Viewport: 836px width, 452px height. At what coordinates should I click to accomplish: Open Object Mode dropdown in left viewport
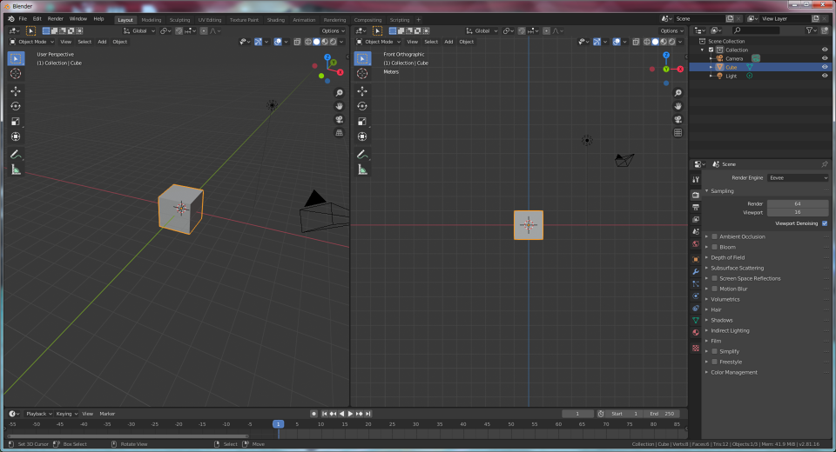coord(32,42)
